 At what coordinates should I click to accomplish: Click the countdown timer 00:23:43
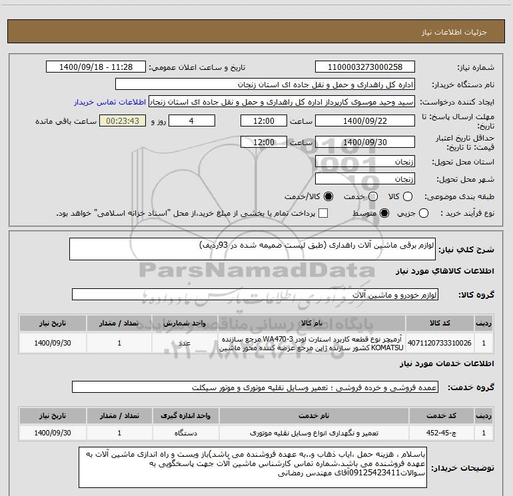[123, 121]
